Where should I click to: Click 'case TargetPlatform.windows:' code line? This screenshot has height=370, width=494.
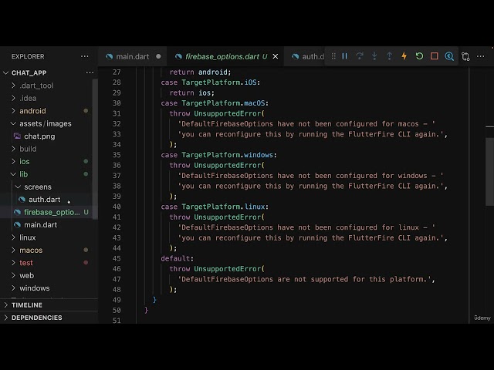coord(218,155)
